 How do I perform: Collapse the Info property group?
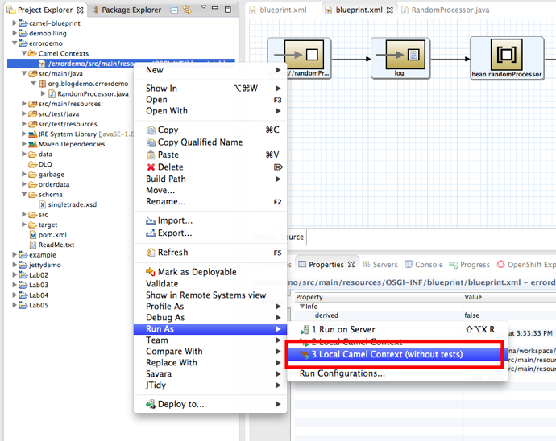302,306
